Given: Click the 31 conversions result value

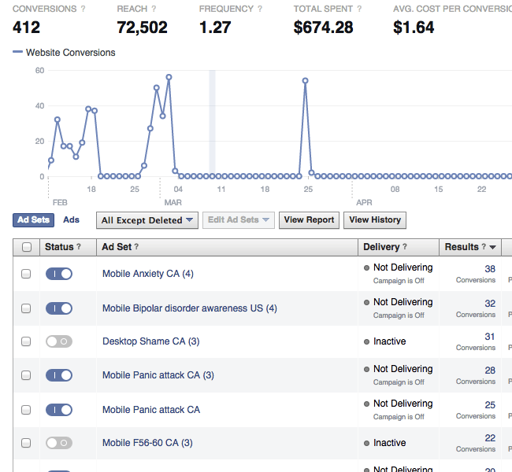Looking at the screenshot, I should (x=490, y=337).
